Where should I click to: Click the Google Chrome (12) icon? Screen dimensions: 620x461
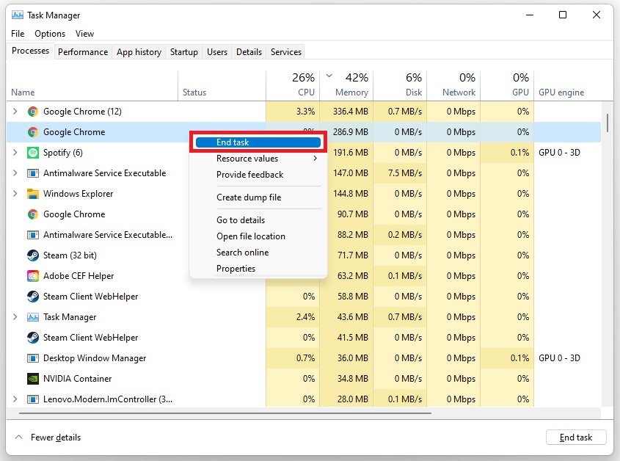coord(32,112)
